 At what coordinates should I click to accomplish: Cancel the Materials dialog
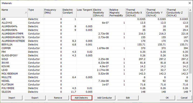click(184, 98)
